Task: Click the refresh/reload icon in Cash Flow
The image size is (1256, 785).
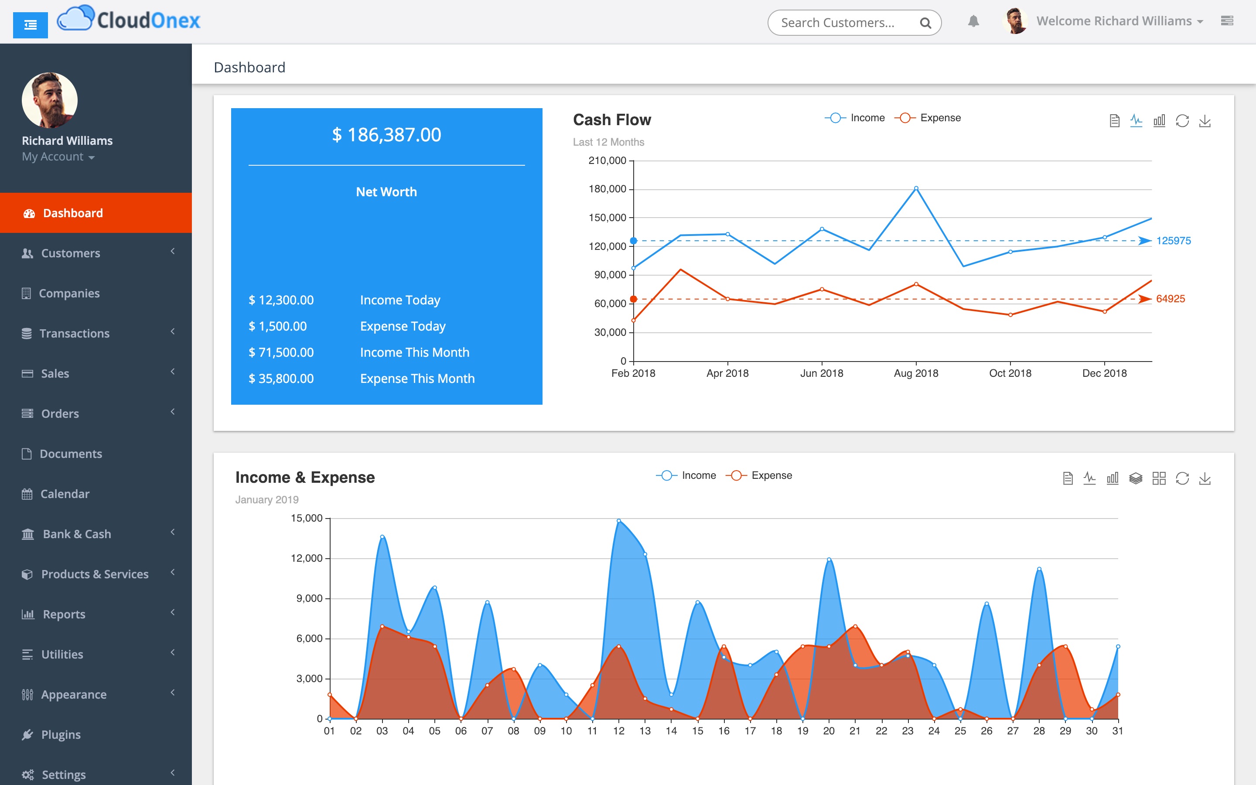Action: [1182, 119]
